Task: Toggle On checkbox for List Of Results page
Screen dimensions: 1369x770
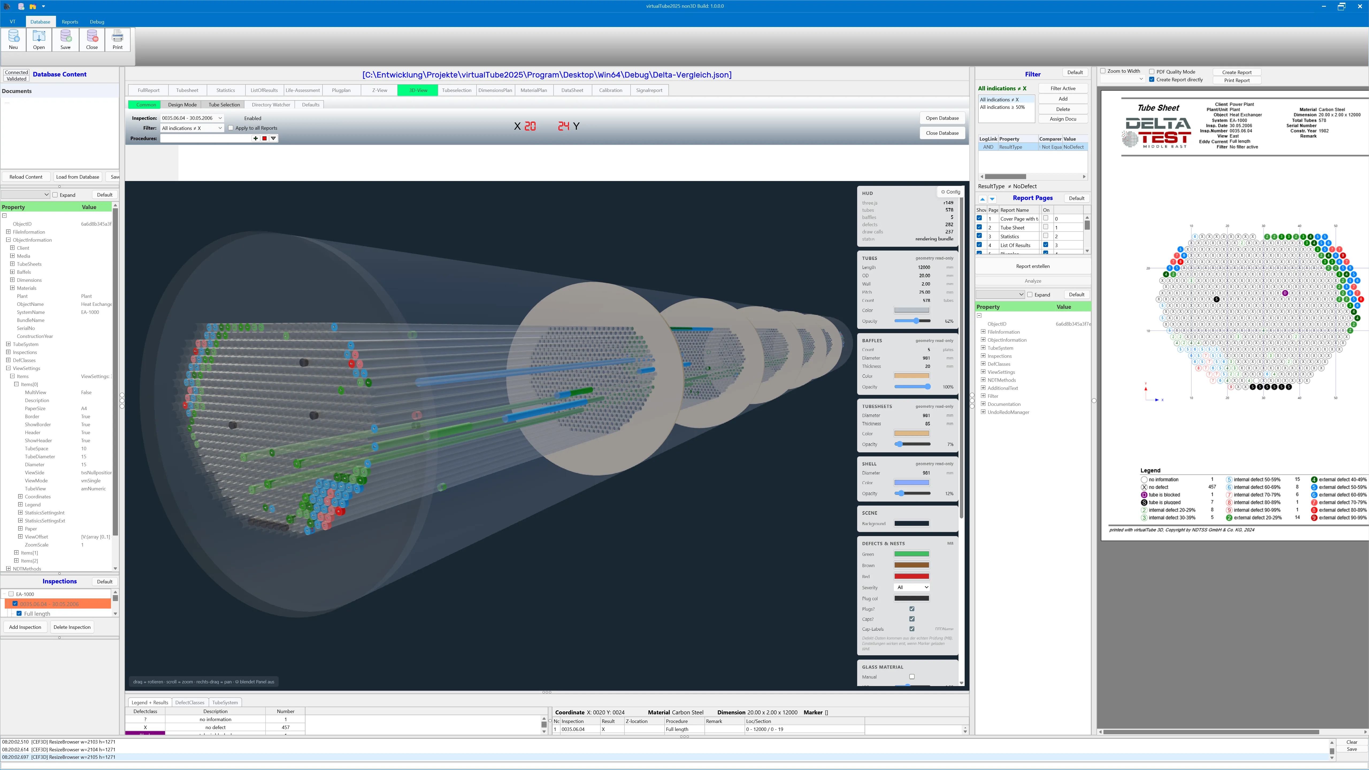Action: coord(1046,245)
